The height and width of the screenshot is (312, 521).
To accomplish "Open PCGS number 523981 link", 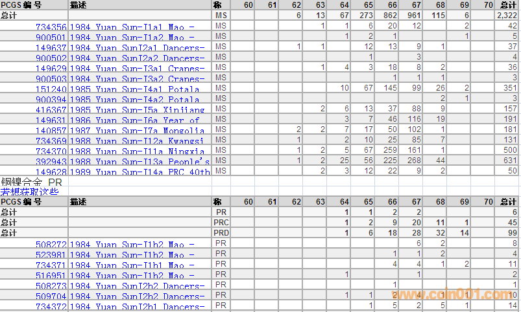I will (51, 255).
